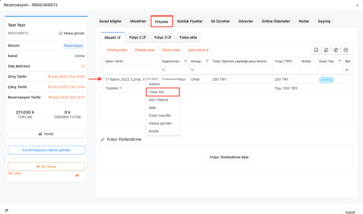Click Konfirmasyonu tekrar gönder button
363x214 pixels.
pyautogui.click(x=46, y=150)
